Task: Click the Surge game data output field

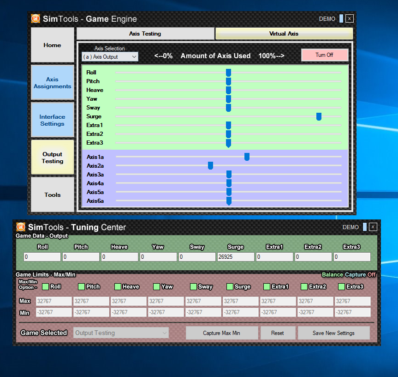Action: pos(236,257)
